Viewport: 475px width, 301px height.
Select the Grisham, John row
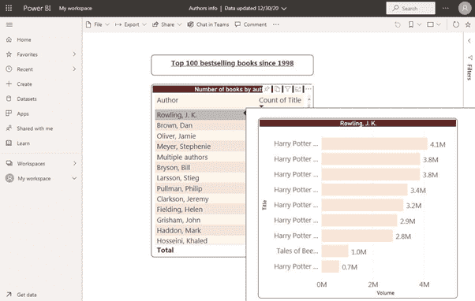tap(200, 220)
